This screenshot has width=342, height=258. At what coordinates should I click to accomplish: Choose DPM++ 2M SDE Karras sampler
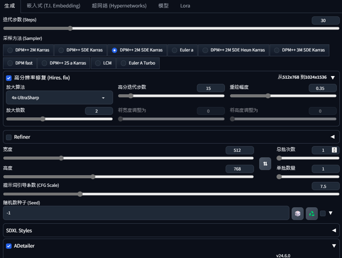[x=137, y=50]
